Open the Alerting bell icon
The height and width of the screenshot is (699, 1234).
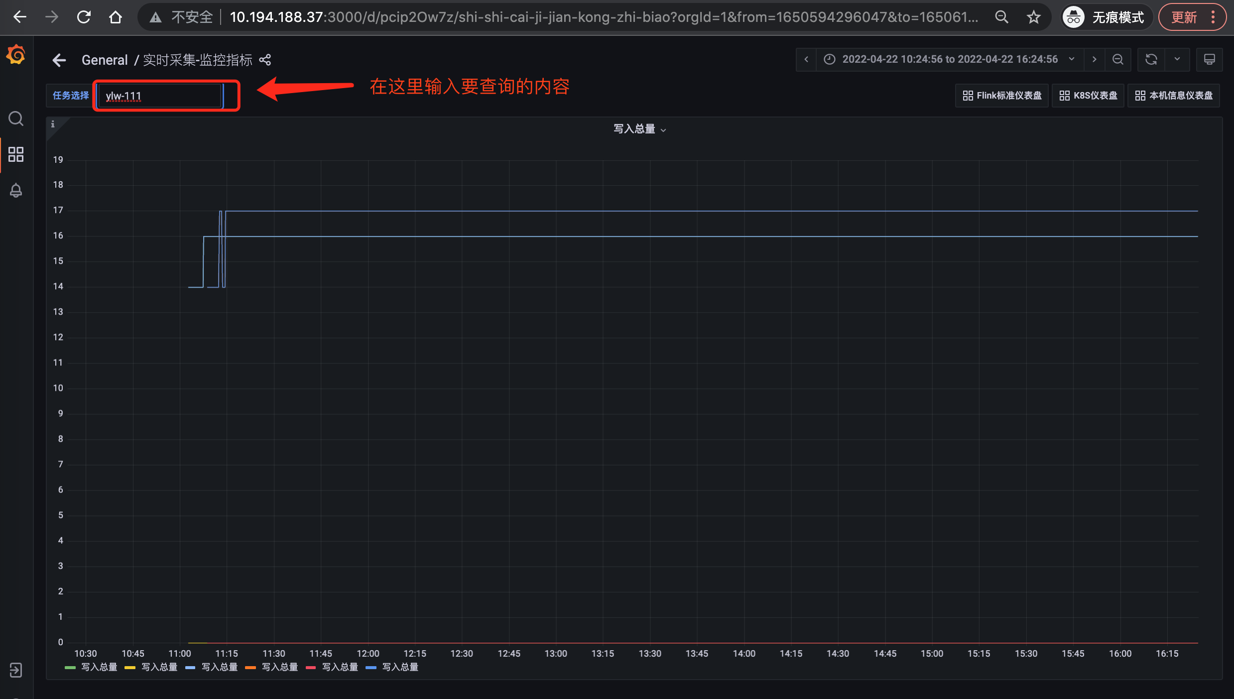pos(16,190)
